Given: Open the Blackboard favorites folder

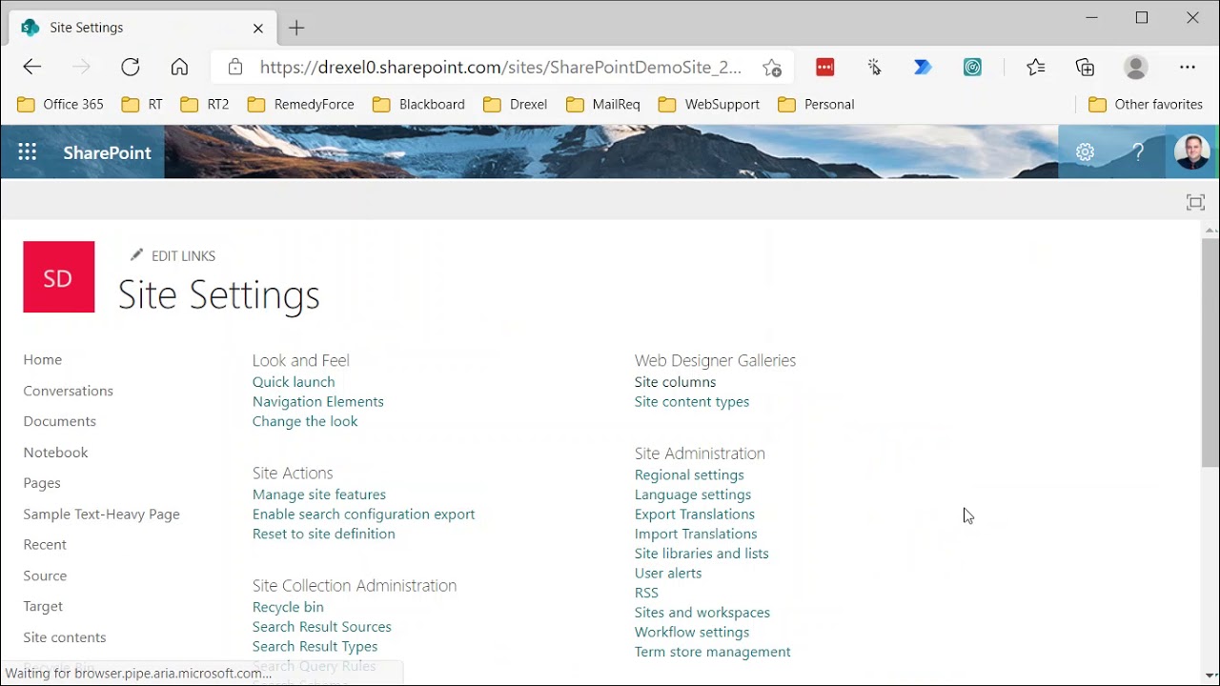Looking at the screenshot, I should (418, 104).
